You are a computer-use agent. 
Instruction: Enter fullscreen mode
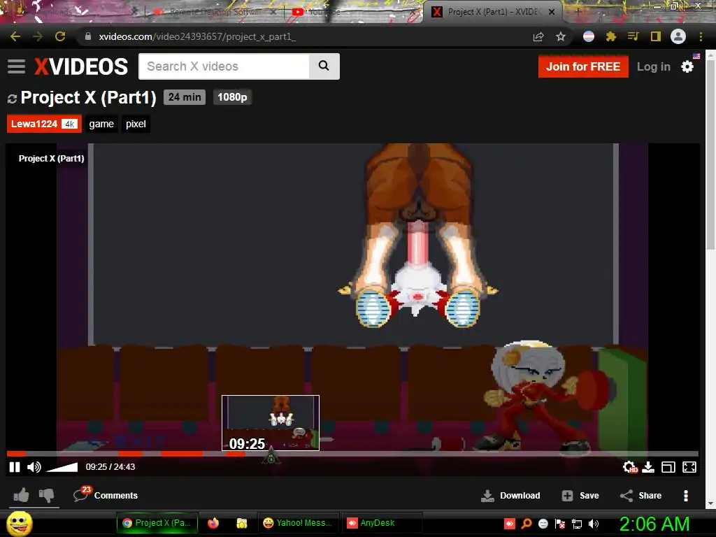click(x=689, y=467)
